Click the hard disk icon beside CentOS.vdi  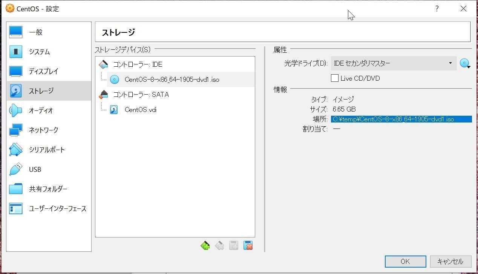click(x=114, y=110)
